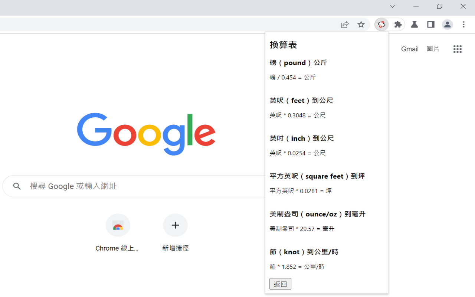This screenshot has height=297, width=475.
Task: Select formula 平方英呎 * 0.0281 = 坪
Action: [x=301, y=191]
